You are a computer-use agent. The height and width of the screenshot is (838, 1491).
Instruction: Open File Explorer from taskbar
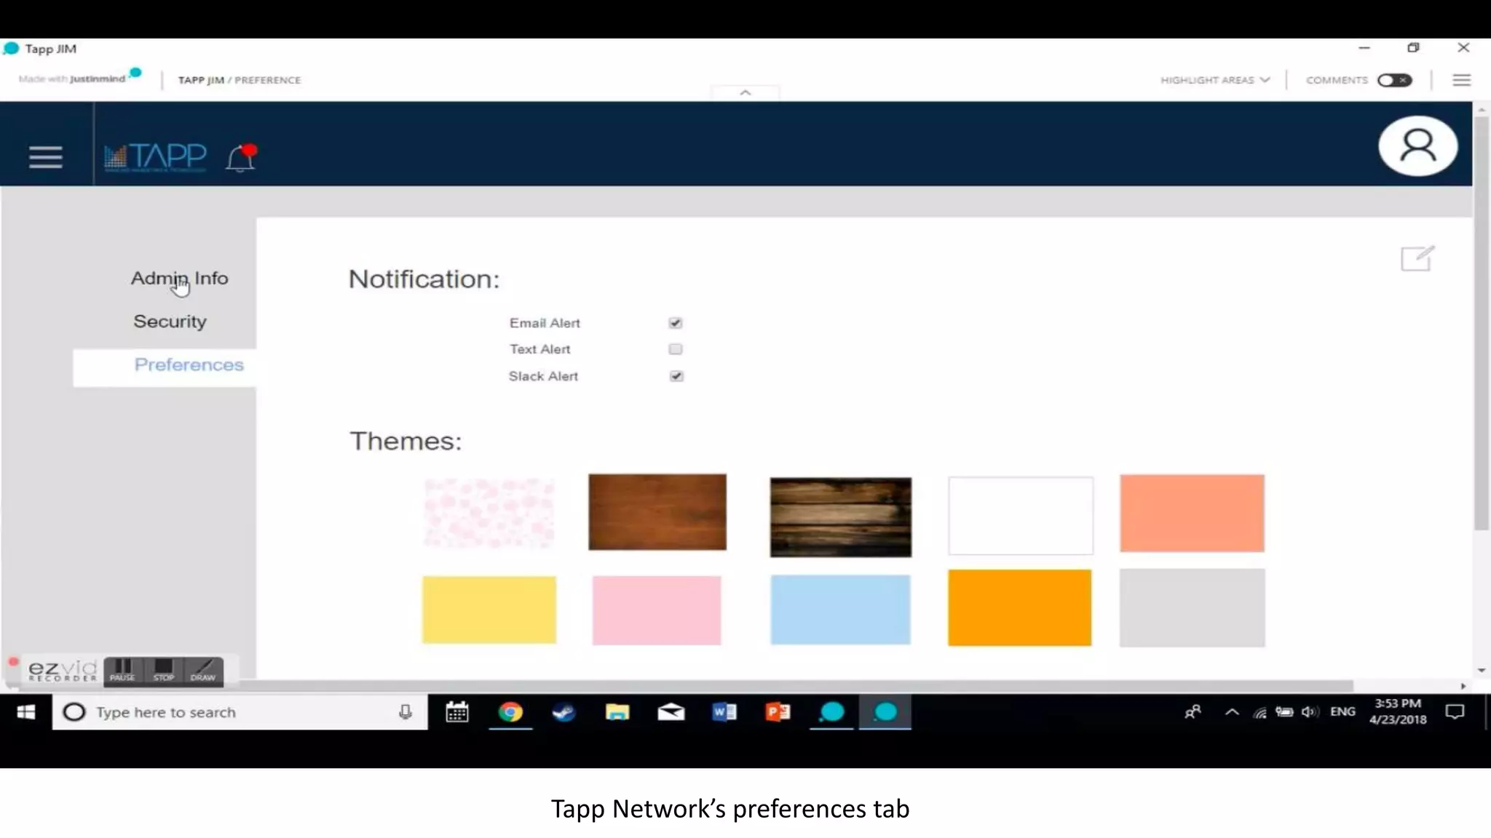(617, 712)
